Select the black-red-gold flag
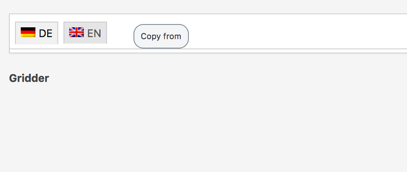The height and width of the screenshot is (172, 407). [28, 33]
